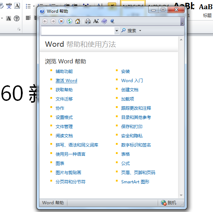The width and height of the screenshot is (213, 212).
Task: Refresh the Word help page
Action: point(69,21)
